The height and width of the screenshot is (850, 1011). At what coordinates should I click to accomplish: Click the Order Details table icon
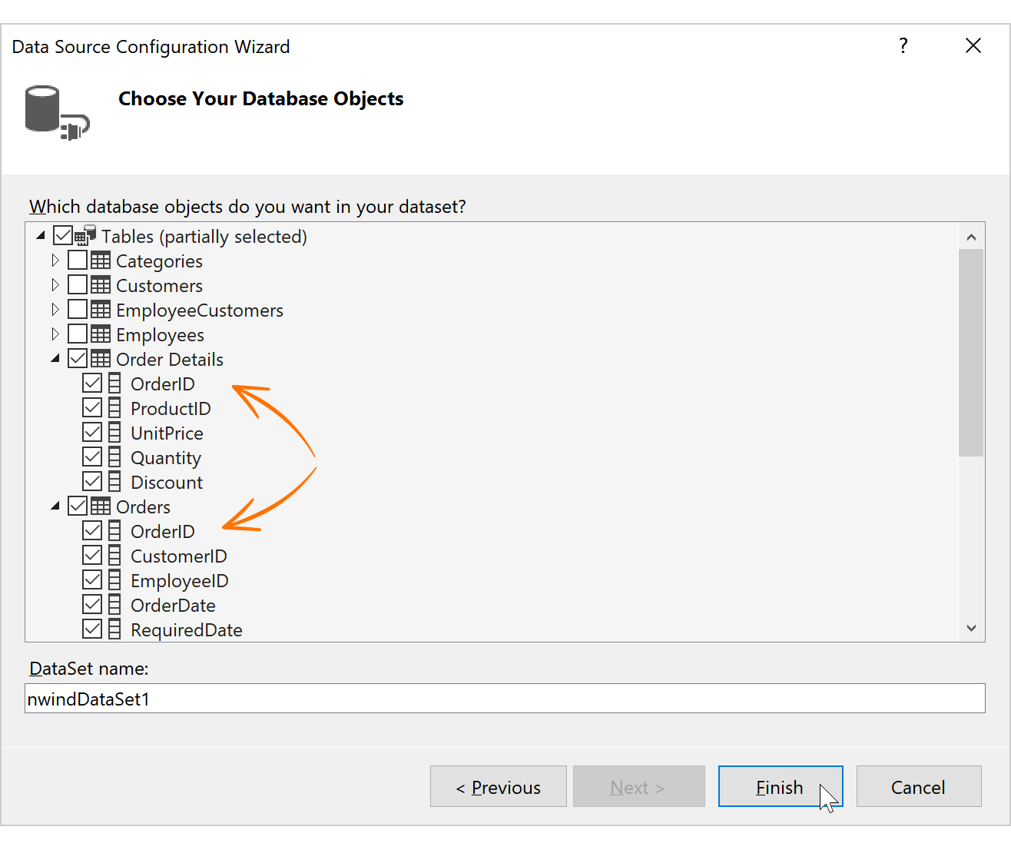(101, 359)
